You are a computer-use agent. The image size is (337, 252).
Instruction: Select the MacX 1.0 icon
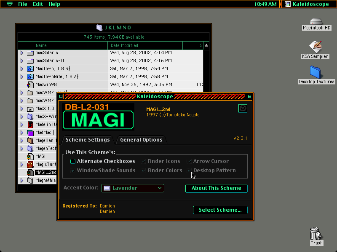click(30, 109)
